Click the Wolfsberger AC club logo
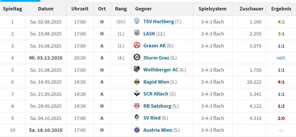The width and height of the screenshot is (296, 137). coord(136,70)
